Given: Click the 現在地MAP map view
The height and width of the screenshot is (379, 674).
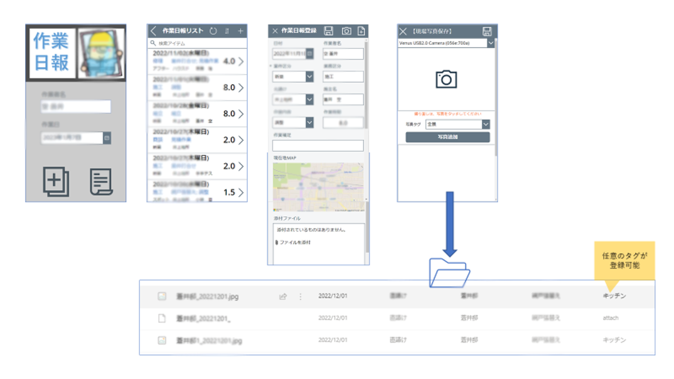Looking at the screenshot, I should (319, 187).
